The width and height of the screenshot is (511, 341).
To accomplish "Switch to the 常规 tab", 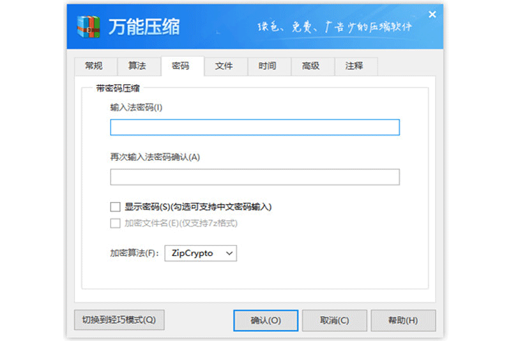I will coord(88,66).
